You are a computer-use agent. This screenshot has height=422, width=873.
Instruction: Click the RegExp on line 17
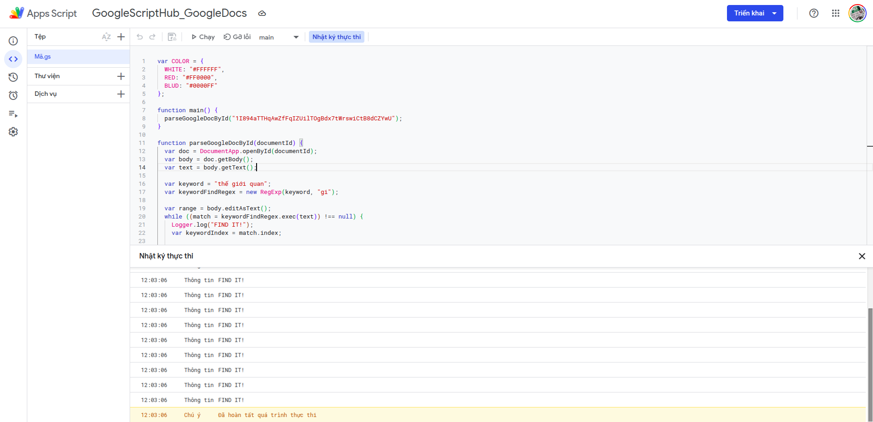point(271,192)
